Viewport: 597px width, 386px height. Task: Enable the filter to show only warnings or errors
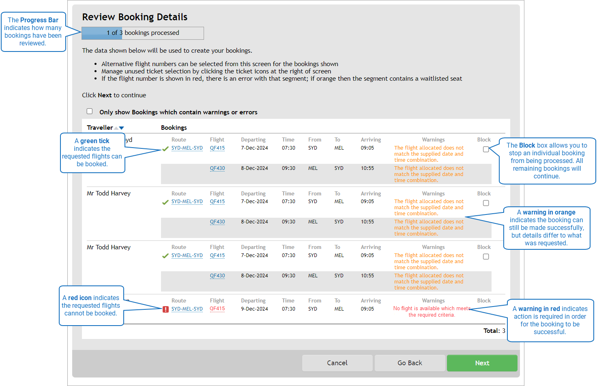[x=90, y=111]
